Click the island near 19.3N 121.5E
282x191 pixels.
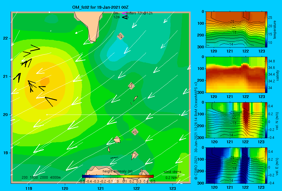(117, 140)
